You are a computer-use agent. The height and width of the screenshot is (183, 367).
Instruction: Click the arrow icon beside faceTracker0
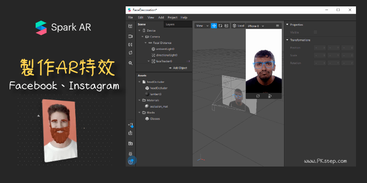[x=189, y=61]
